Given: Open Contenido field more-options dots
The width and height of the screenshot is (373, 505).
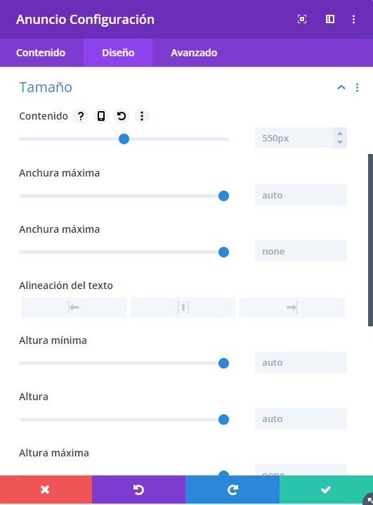Looking at the screenshot, I should click(x=142, y=116).
